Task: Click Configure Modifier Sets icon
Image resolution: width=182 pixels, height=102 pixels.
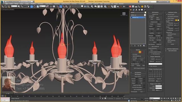Action: [144, 46]
